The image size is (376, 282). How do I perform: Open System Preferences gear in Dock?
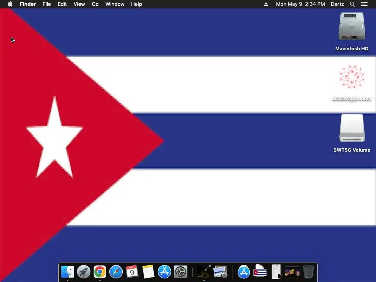click(x=181, y=272)
